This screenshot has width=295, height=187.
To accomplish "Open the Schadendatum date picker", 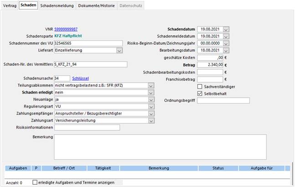I will tap(226, 29).
